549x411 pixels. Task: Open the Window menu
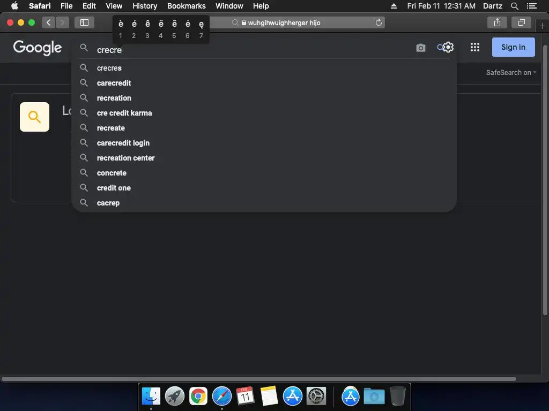(x=229, y=6)
